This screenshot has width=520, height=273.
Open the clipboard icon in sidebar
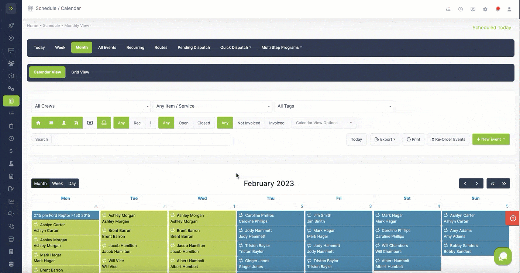tap(11, 126)
